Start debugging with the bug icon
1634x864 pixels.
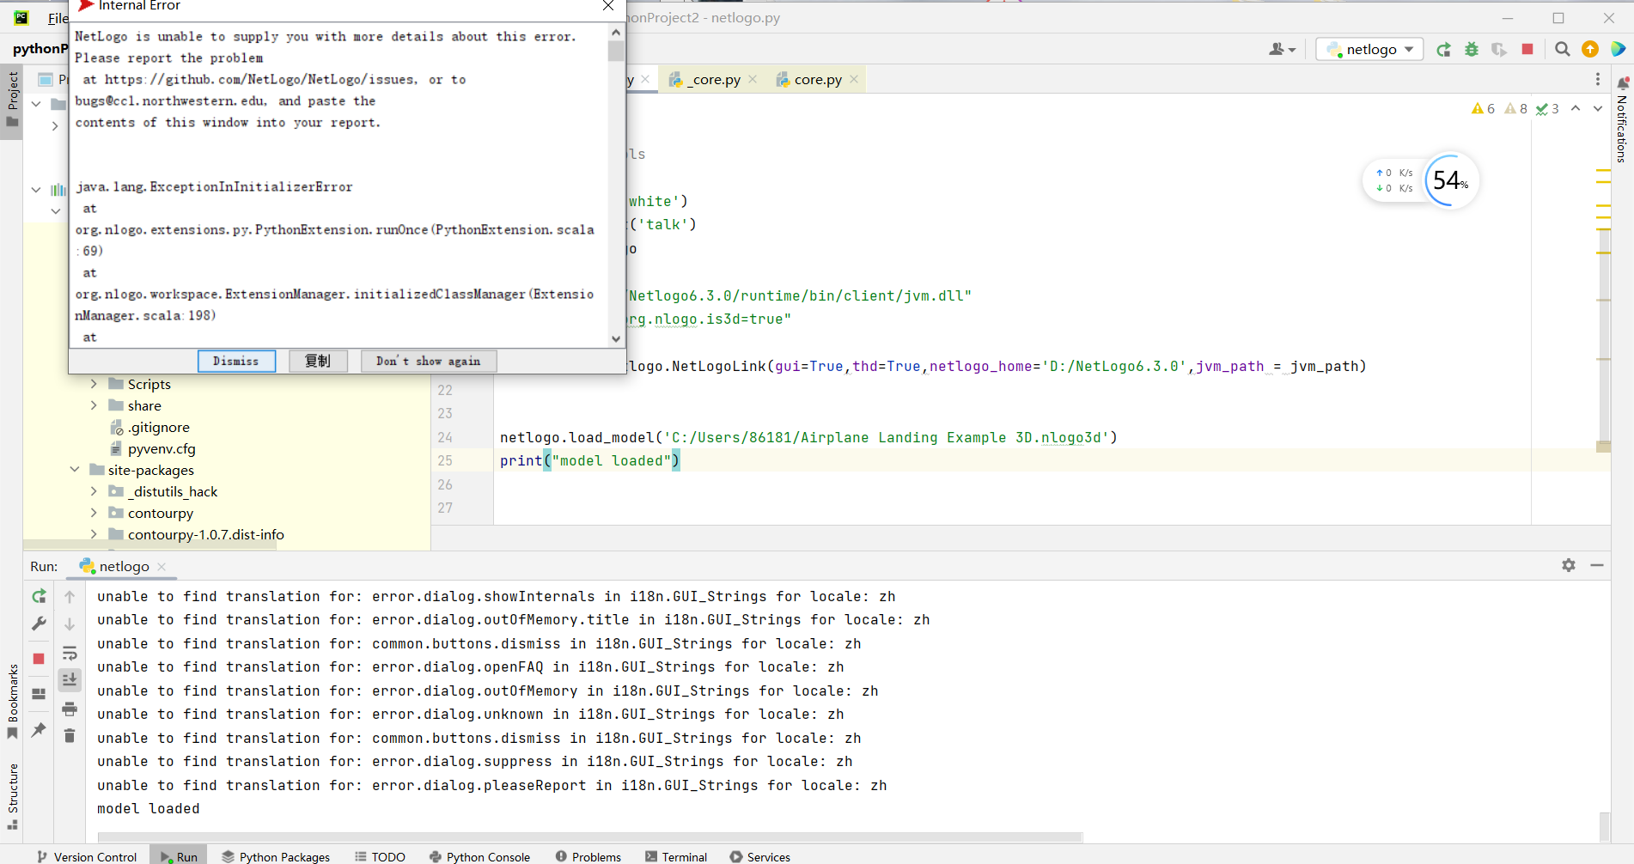1472,50
